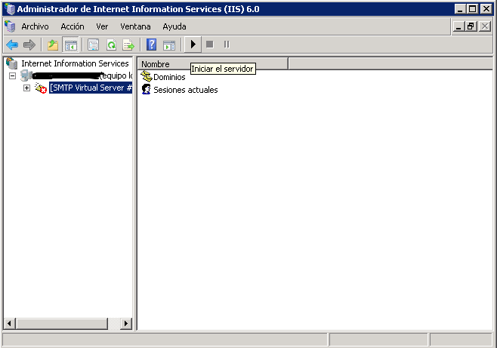The height and width of the screenshot is (348, 497).
Task: Click the SMTP Virtual Server stopped icon
Action: pos(40,88)
